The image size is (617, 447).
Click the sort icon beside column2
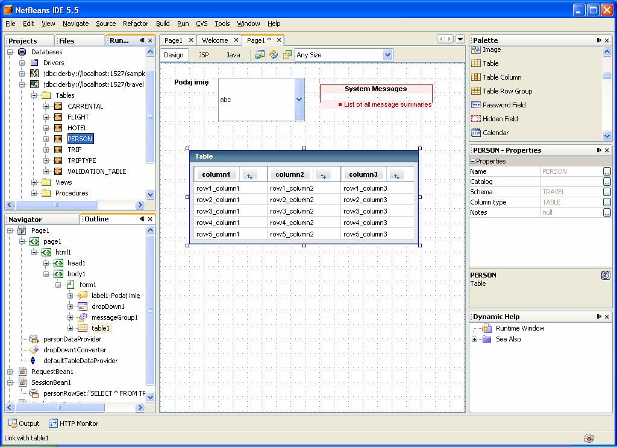[x=323, y=176]
